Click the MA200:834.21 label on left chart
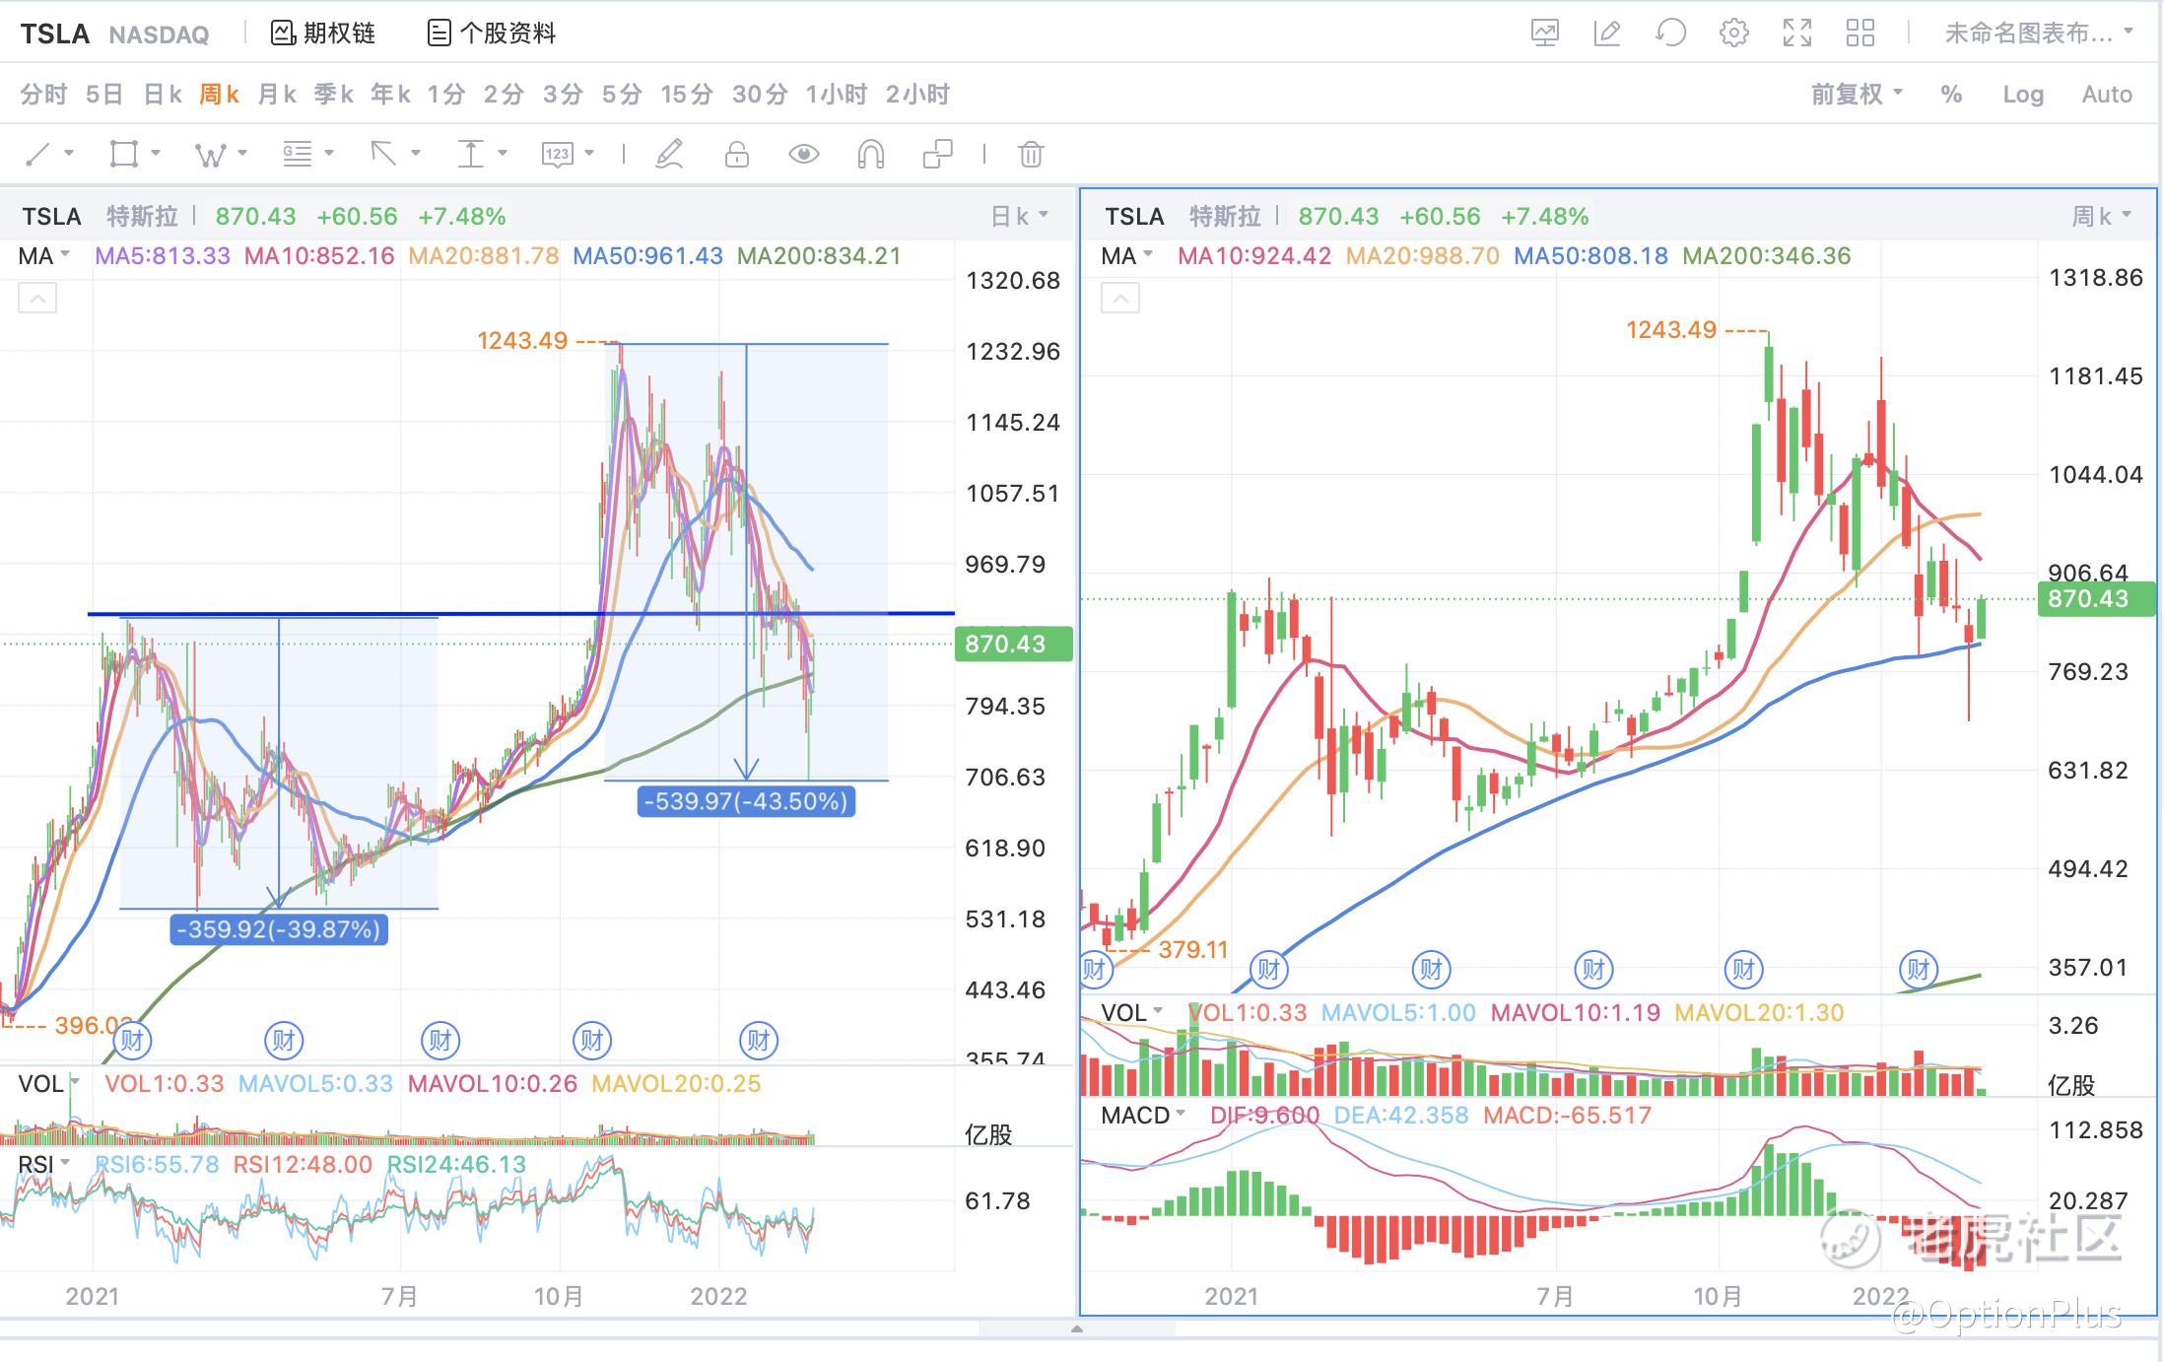The height and width of the screenshot is (1362, 2164). (819, 256)
